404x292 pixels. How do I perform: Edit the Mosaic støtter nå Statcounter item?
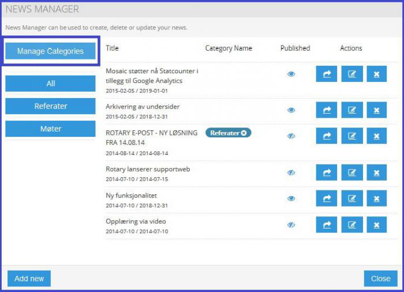352,74
